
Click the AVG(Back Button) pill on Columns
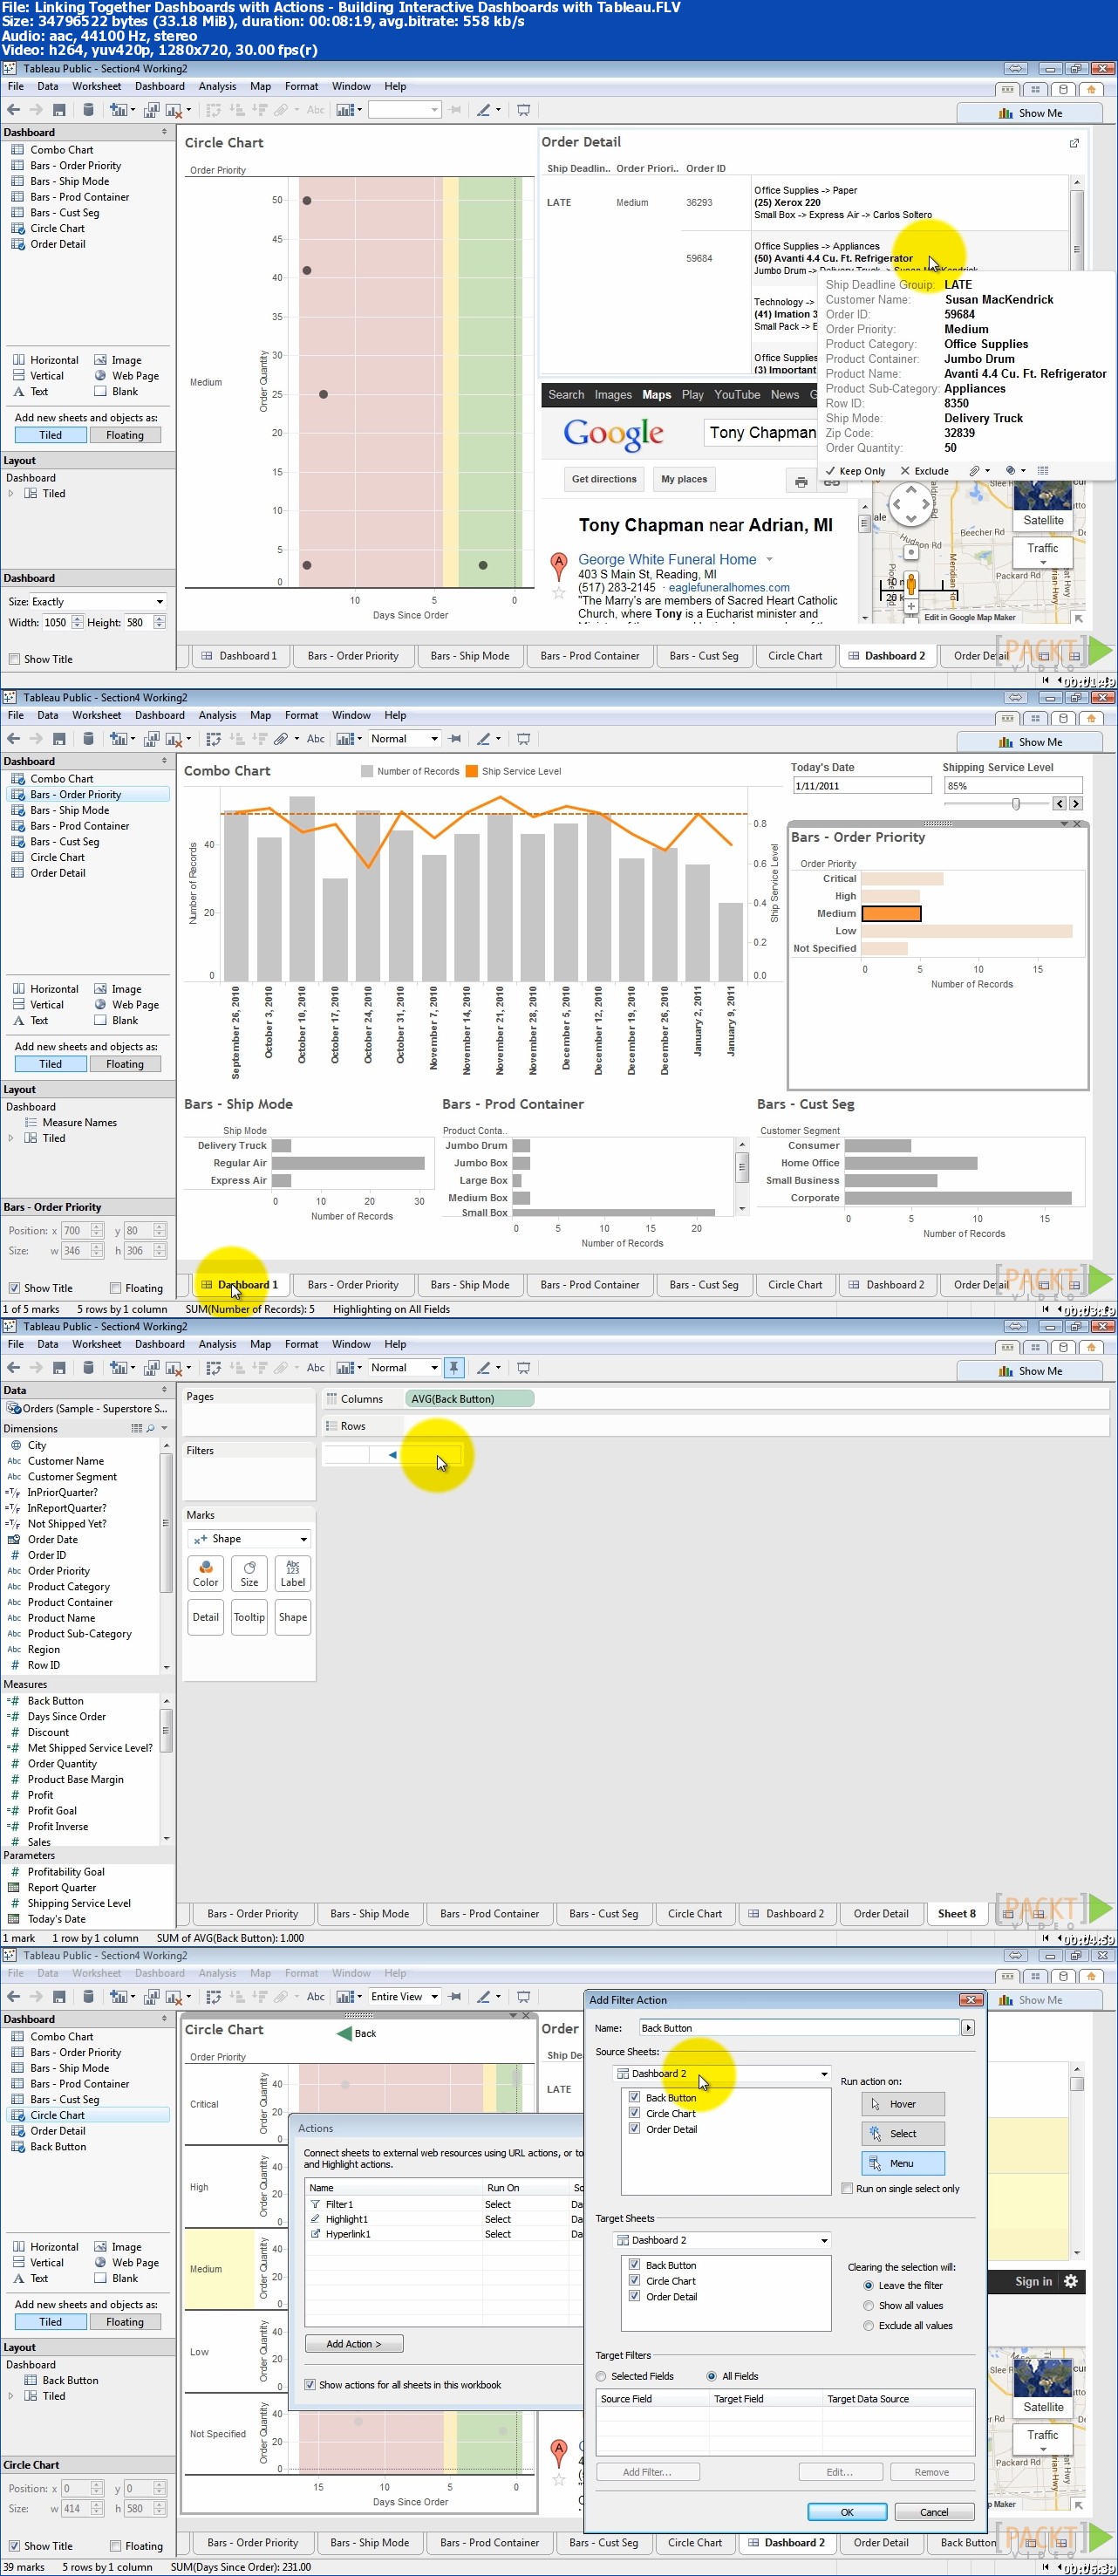click(469, 1398)
